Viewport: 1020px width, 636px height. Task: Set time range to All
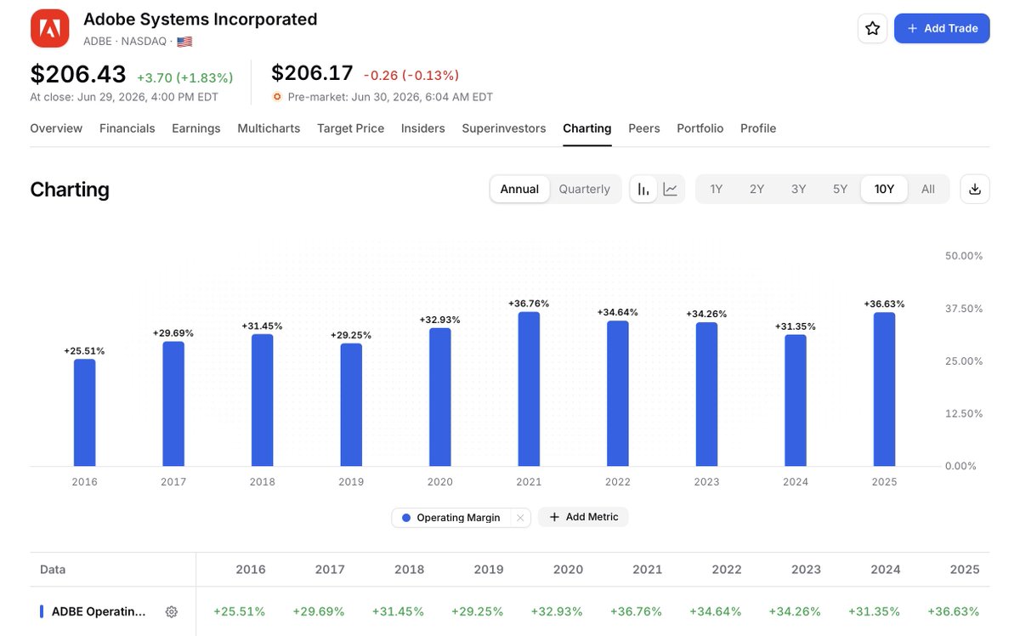pyautogui.click(x=928, y=189)
